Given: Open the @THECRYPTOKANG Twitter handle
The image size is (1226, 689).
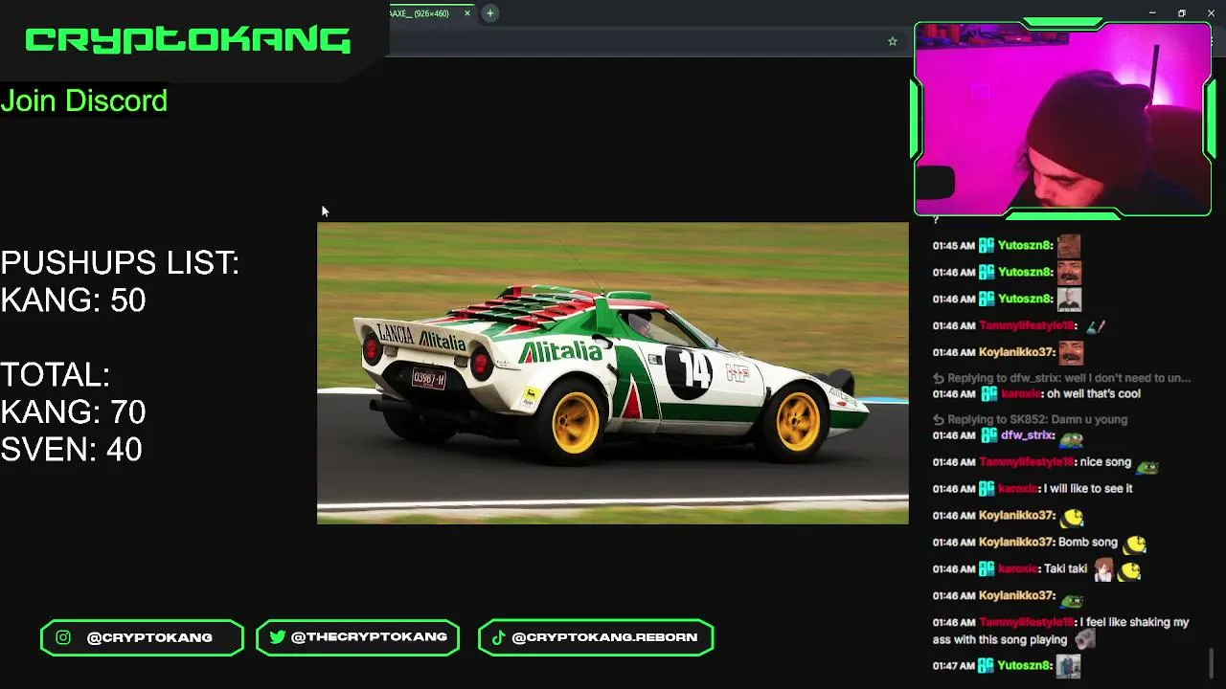Looking at the screenshot, I should point(369,637).
